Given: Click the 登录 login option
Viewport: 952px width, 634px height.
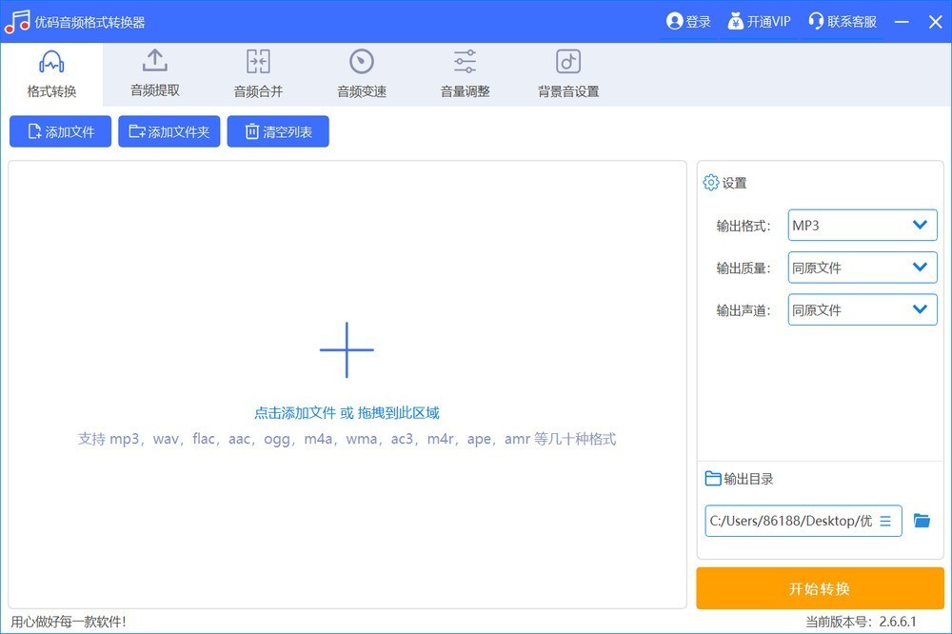Looking at the screenshot, I should 688,21.
